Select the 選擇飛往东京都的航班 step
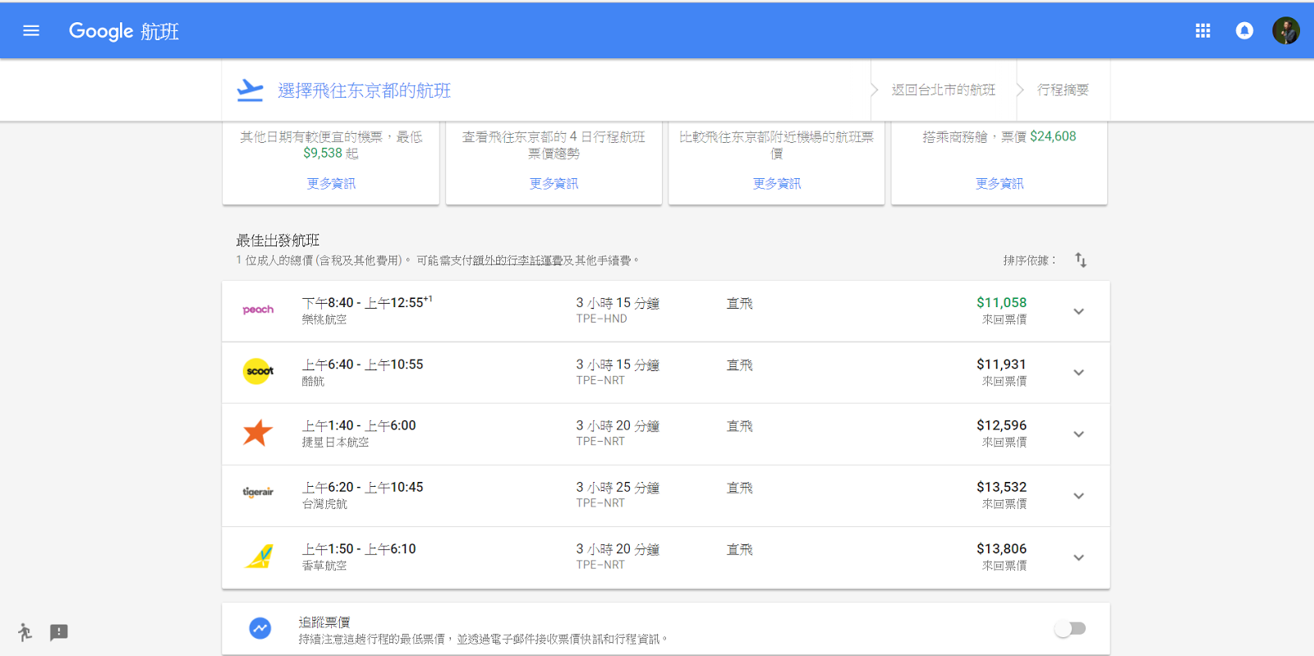 click(x=364, y=90)
